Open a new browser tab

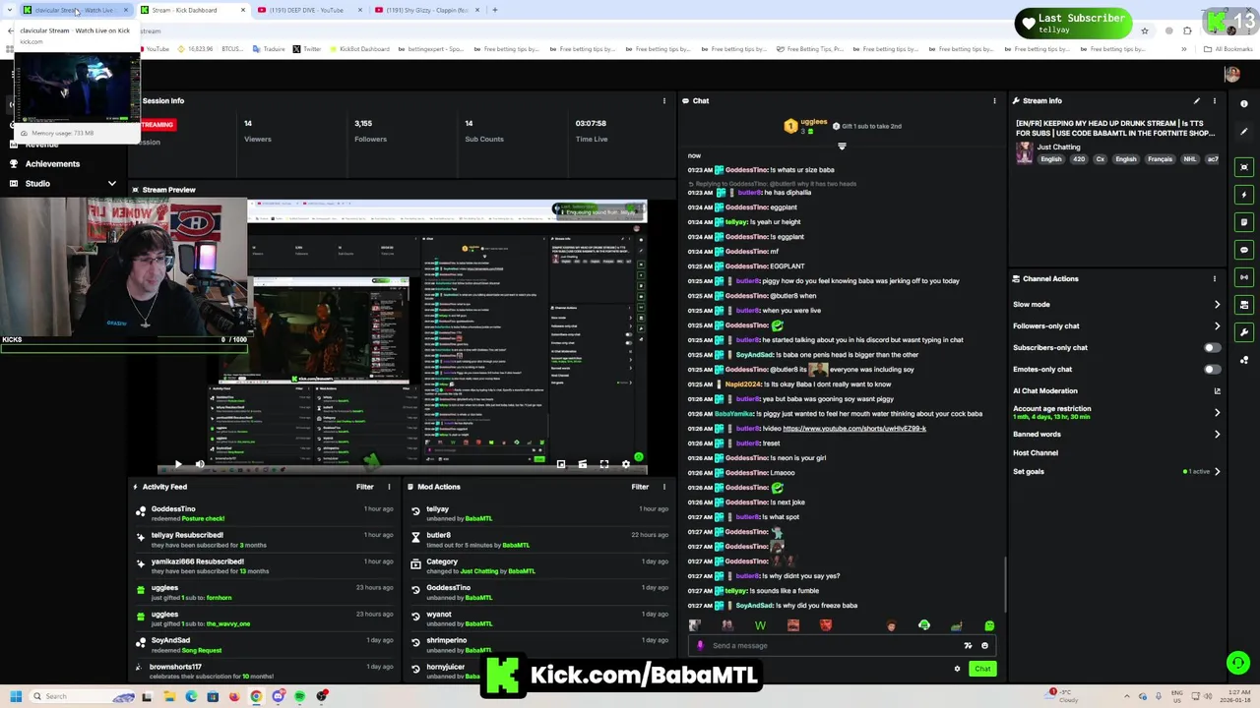click(495, 10)
